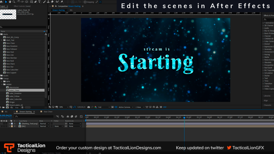Select the Puppet Pin tool
This screenshot has width=274, height=154.
[x=62, y=2]
